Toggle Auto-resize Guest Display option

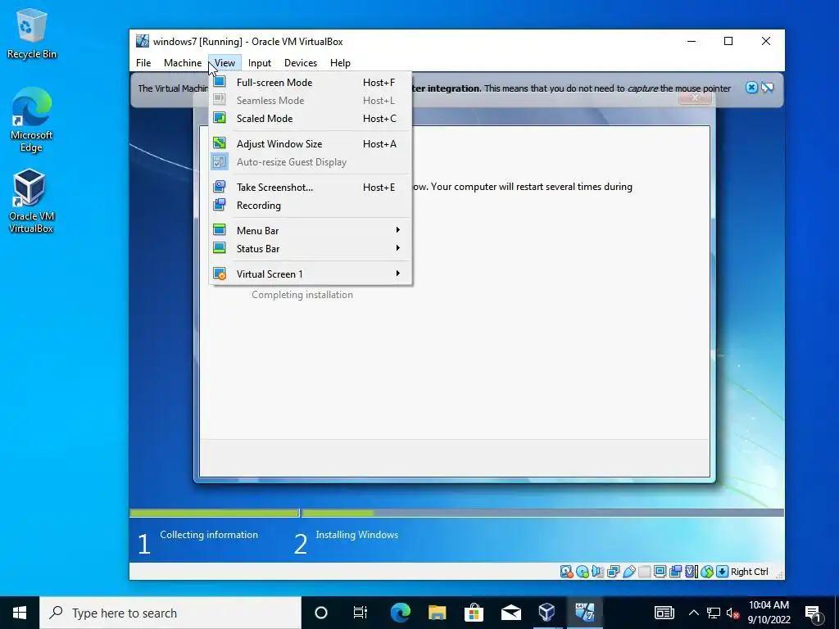click(x=311, y=161)
